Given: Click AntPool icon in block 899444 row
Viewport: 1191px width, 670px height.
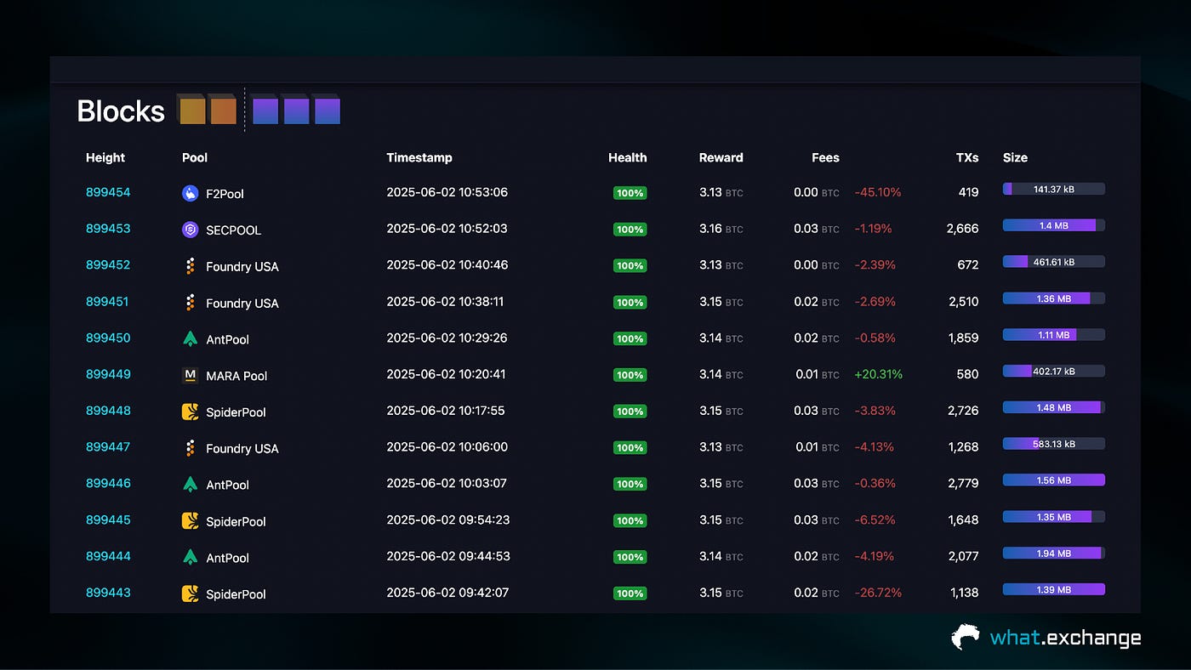Looking at the screenshot, I should (x=191, y=558).
